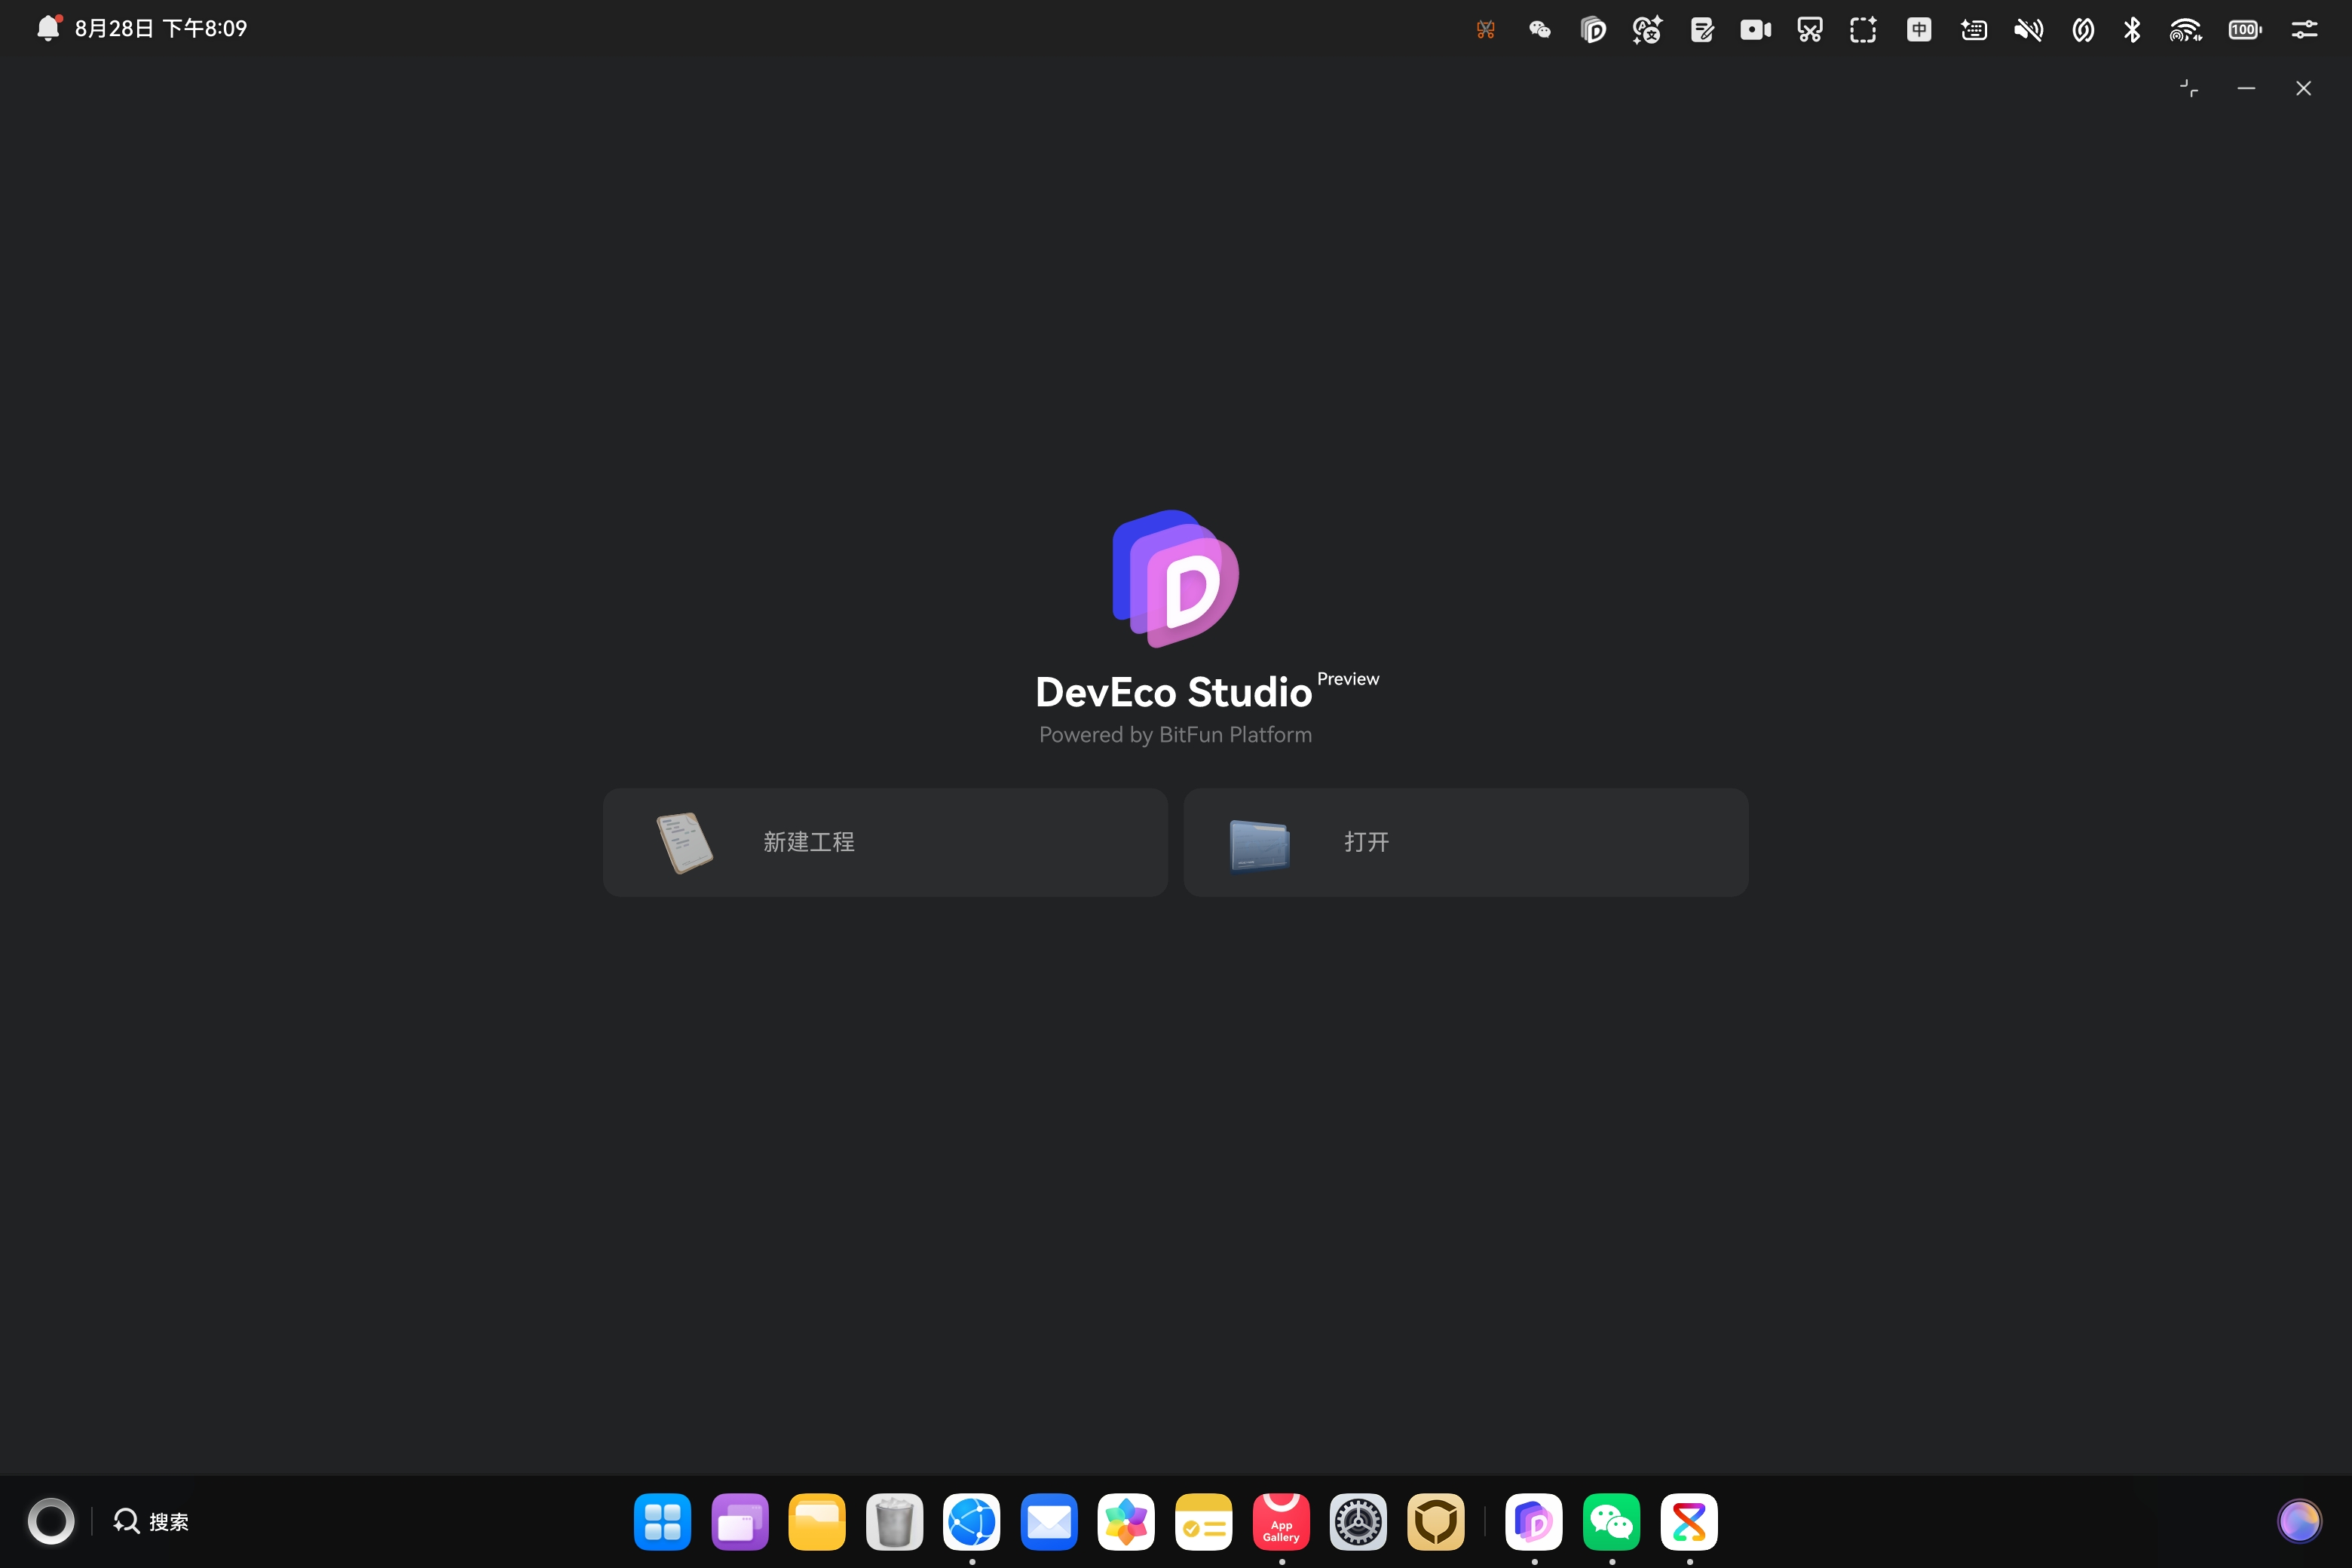Click the blue folder icon on the 打开 card
Viewport: 2352px width, 1568px height.
(1259, 845)
